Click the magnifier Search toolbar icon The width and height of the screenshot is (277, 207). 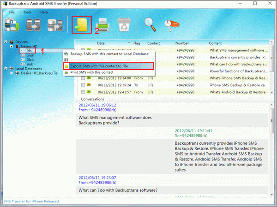pos(150,24)
